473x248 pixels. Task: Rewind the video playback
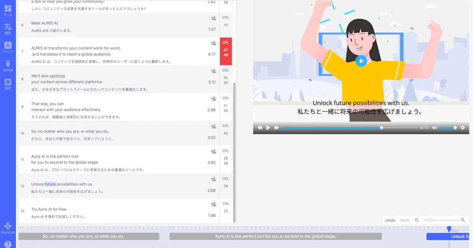click(259, 128)
